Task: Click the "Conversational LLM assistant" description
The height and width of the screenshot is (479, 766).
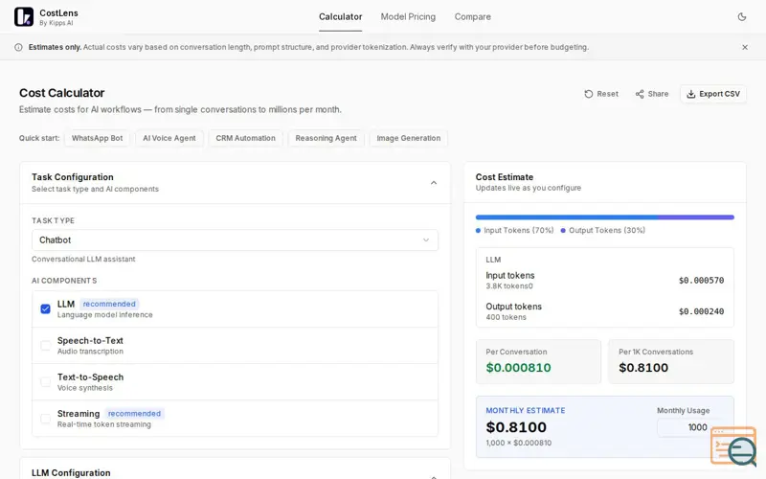Action: (83, 259)
